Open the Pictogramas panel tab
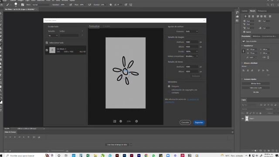Viewport: 279px width, 157px height. pyautogui.click(x=262, y=11)
